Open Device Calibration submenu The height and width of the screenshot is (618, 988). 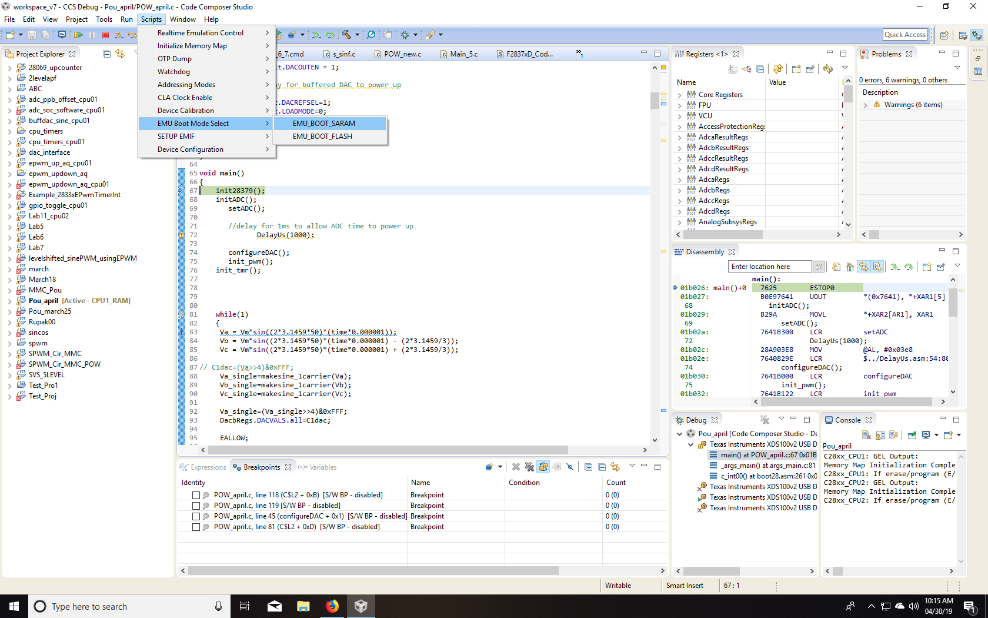(x=206, y=111)
